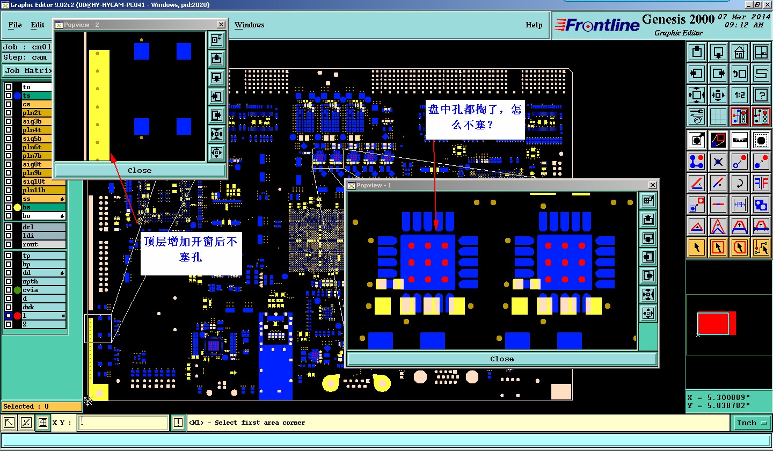Select the rectangle area selection arrow

(718, 247)
